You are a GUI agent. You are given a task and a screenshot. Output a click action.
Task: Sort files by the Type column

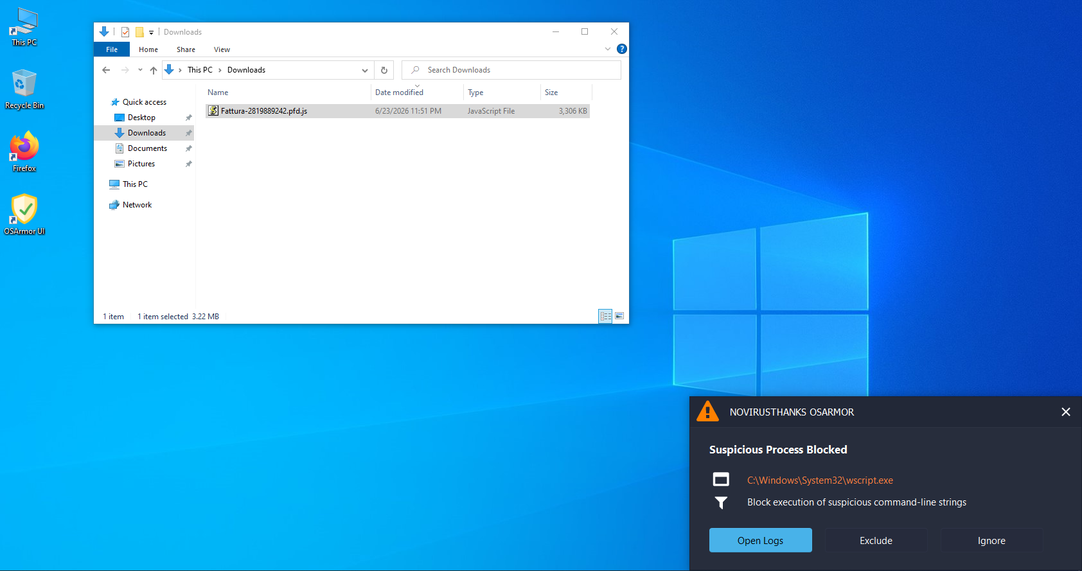click(x=502, y=92)
